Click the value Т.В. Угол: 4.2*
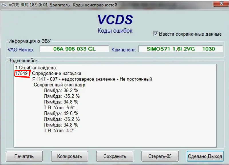229x165 pixels. (59, 131)
